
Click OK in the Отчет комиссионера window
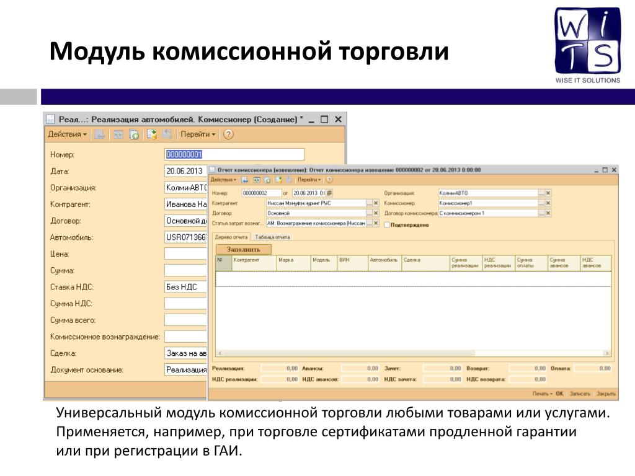(560, 394)
